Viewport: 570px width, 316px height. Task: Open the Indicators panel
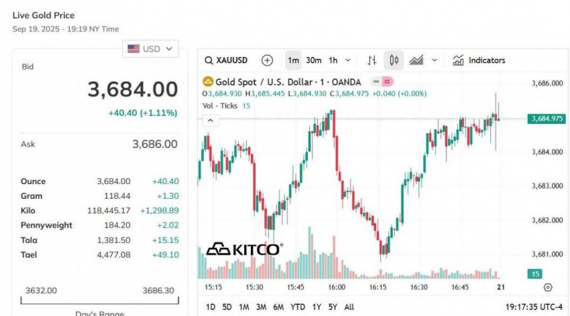coord(479,60)
